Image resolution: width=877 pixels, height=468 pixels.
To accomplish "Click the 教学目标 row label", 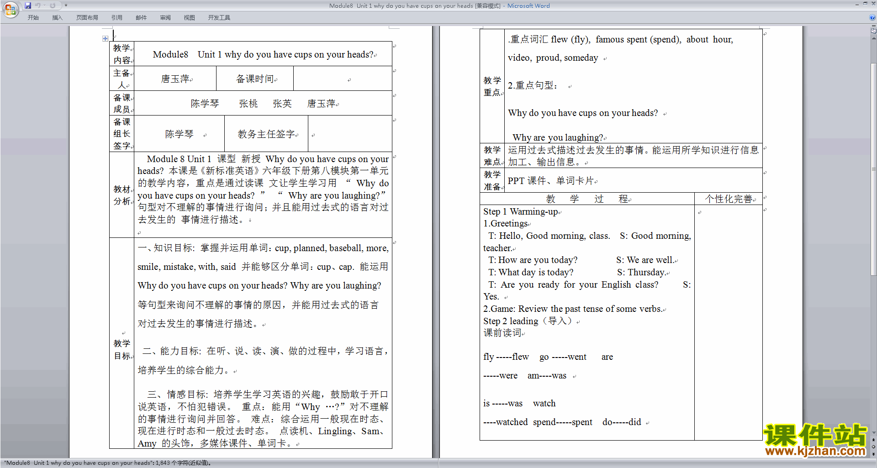I will coord(122,349).
